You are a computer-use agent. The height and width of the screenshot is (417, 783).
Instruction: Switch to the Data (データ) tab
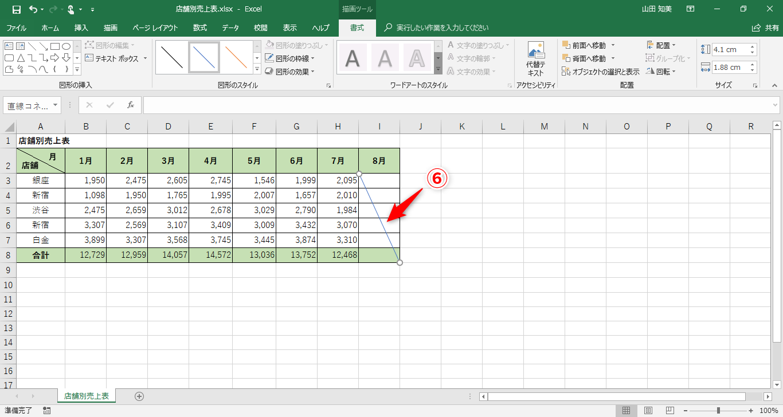pos(230,27)
